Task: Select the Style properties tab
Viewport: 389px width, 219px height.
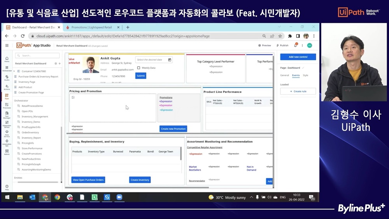Action: [305, 75]
